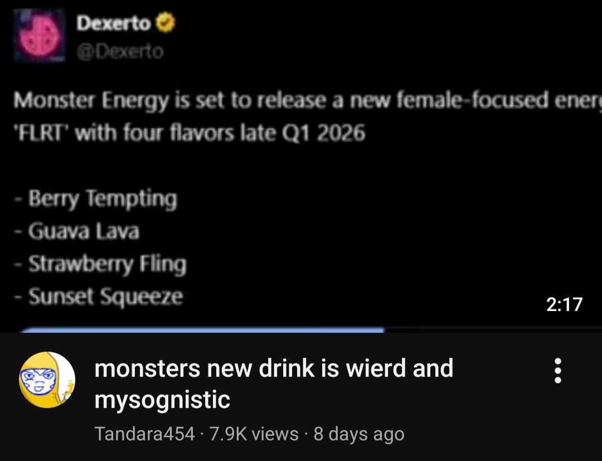Click the Sunset Squeeze flavor line
Viewport: 602px width, 461px height.
click(99, 297)
